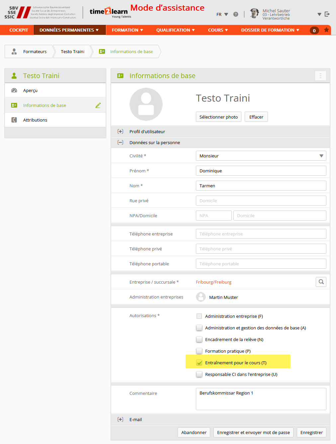Open the COCKPIT tab
Image resolution: width=336 pixels, height=444 pixels.
click(19, 30)
